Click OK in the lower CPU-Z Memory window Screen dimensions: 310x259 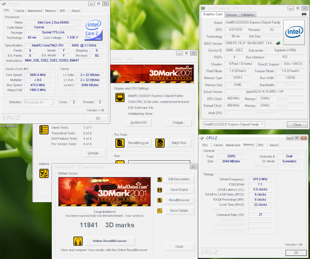(x=296, y=253)
